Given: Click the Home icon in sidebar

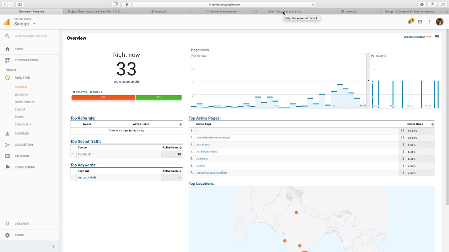Looking at the screenshot, I should 7,49.
